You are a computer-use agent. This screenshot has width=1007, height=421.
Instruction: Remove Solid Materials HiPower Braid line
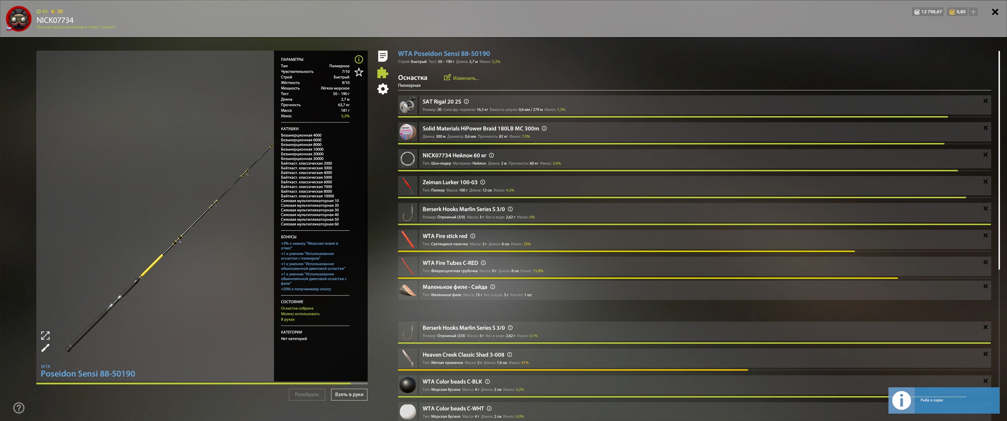[x=985, y=128]
